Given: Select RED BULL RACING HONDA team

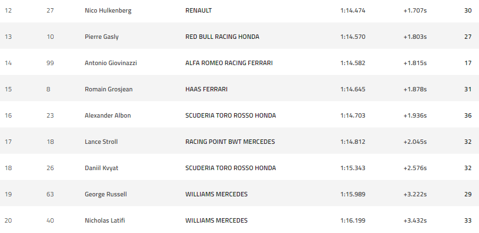Looking at the screenshot, I should pos(222,37).
